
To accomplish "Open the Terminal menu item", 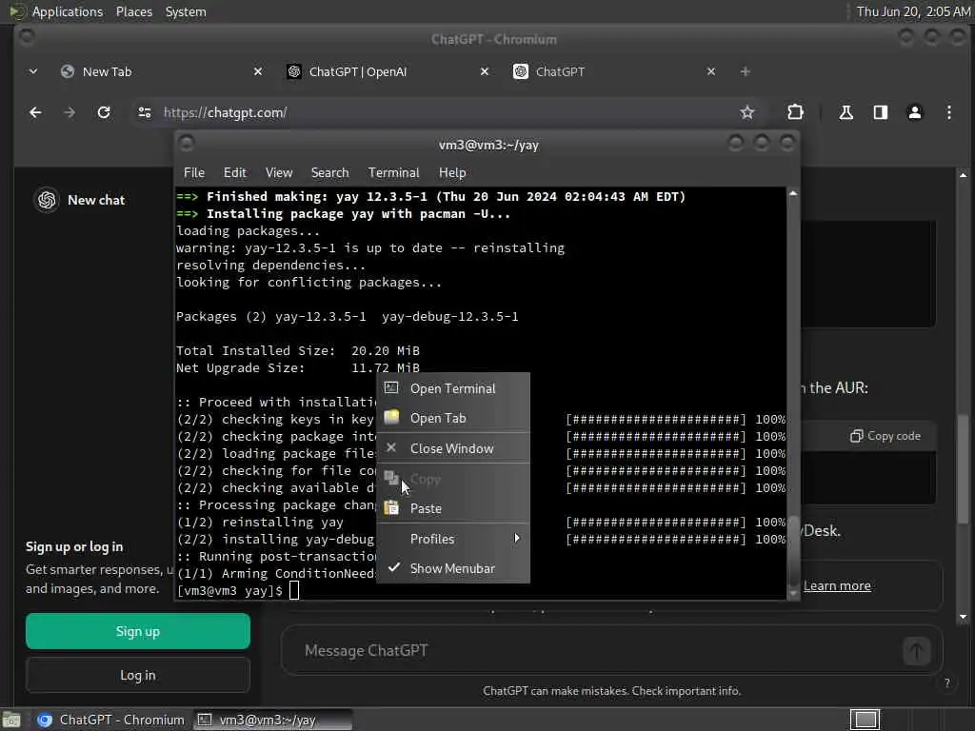I will click(x=393, y=173).
